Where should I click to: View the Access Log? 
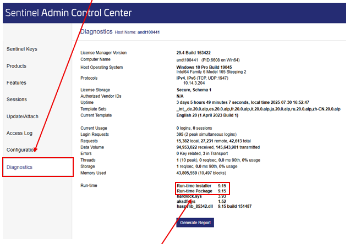[19, 133]
